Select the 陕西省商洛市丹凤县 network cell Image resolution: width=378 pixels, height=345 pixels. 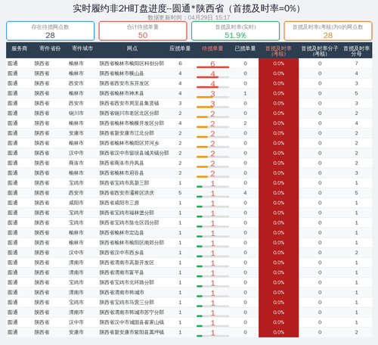[x=122, y=163]
